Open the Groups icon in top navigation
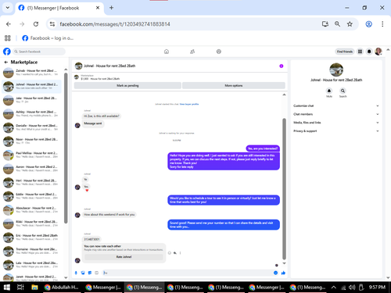391x293 pixels. [219, 52]
